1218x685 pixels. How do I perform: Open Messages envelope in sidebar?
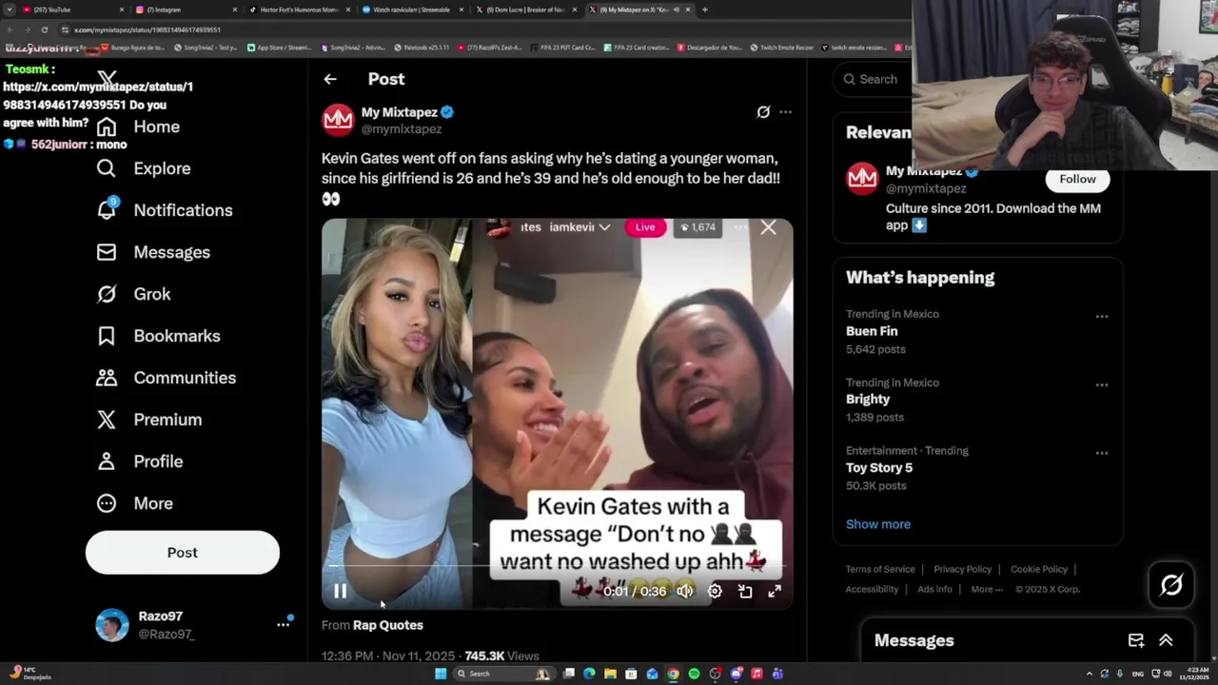(107, 252)
